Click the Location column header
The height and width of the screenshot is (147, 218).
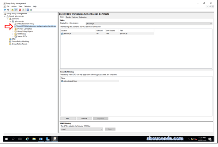[78, 30]
